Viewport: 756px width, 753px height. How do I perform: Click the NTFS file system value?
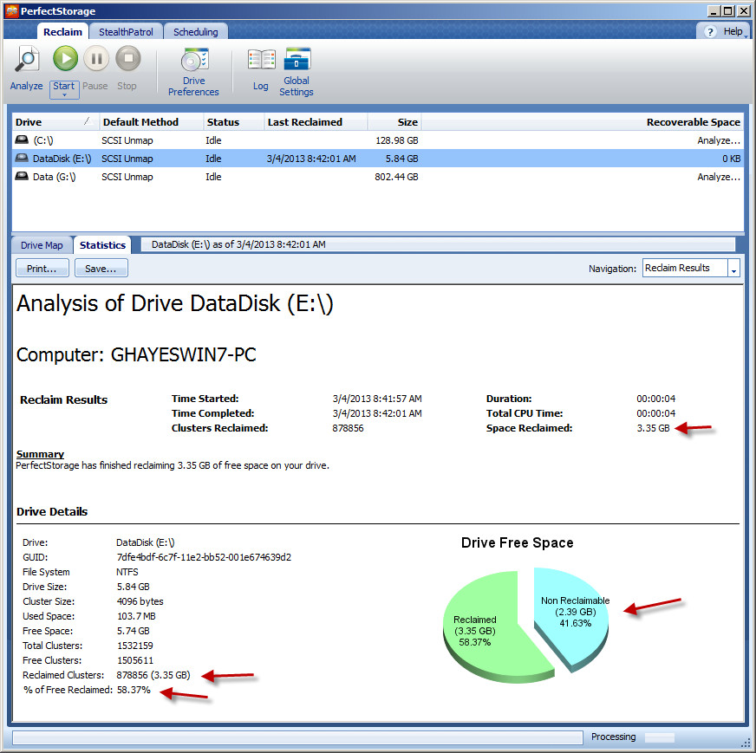(x=127, y=572)
